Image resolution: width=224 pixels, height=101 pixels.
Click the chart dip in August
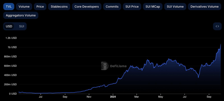[198, 77]
